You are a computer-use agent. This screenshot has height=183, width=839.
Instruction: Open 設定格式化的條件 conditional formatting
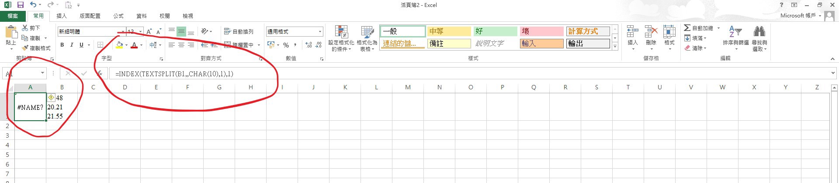tap(341, 38)
